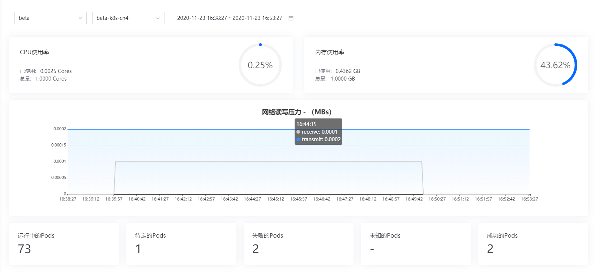Click the memory total 1.0000 GB value
Viewport: 595px width, 273px height.
(343, 79)
